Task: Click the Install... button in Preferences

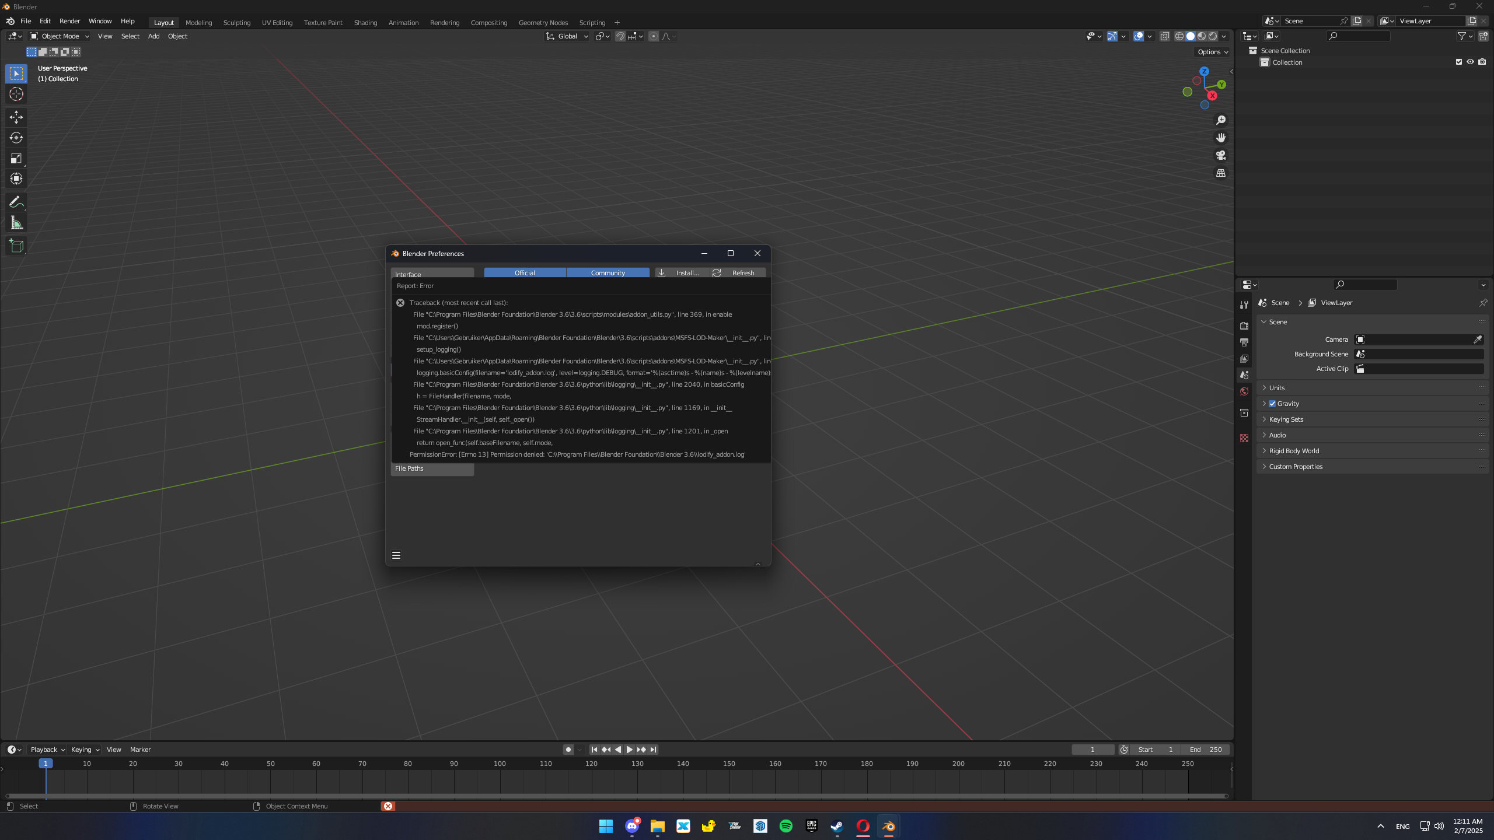Action: pos(682,272)
